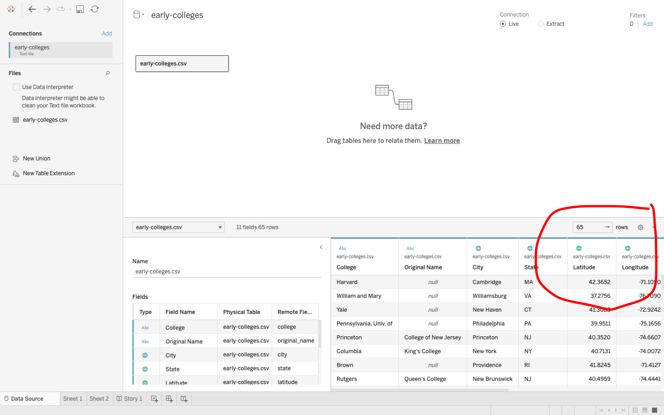Show sheet sorter view icon in status bar

(x=635, y=410)
